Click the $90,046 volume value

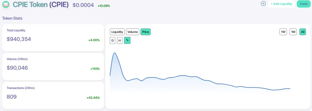pos(17,68)
